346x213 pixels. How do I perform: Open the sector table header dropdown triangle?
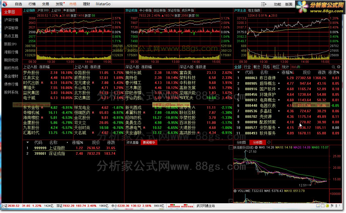(238, 73)
